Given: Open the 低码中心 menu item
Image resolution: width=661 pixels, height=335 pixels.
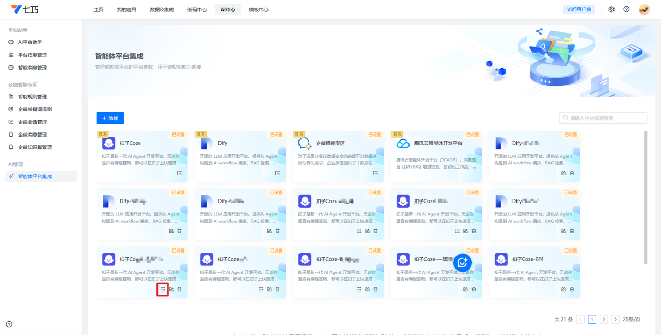Looking at the screenshot, I should [197, 10].
